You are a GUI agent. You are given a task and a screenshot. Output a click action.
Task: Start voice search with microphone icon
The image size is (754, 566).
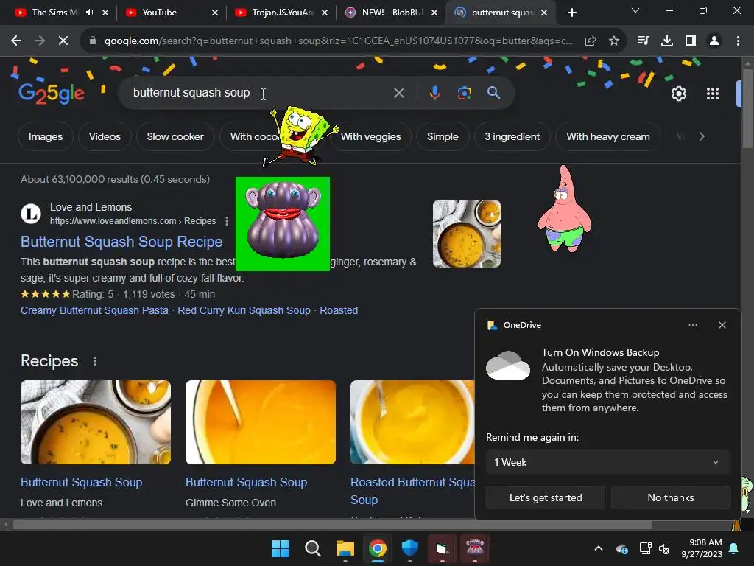[x=434, y=93]
